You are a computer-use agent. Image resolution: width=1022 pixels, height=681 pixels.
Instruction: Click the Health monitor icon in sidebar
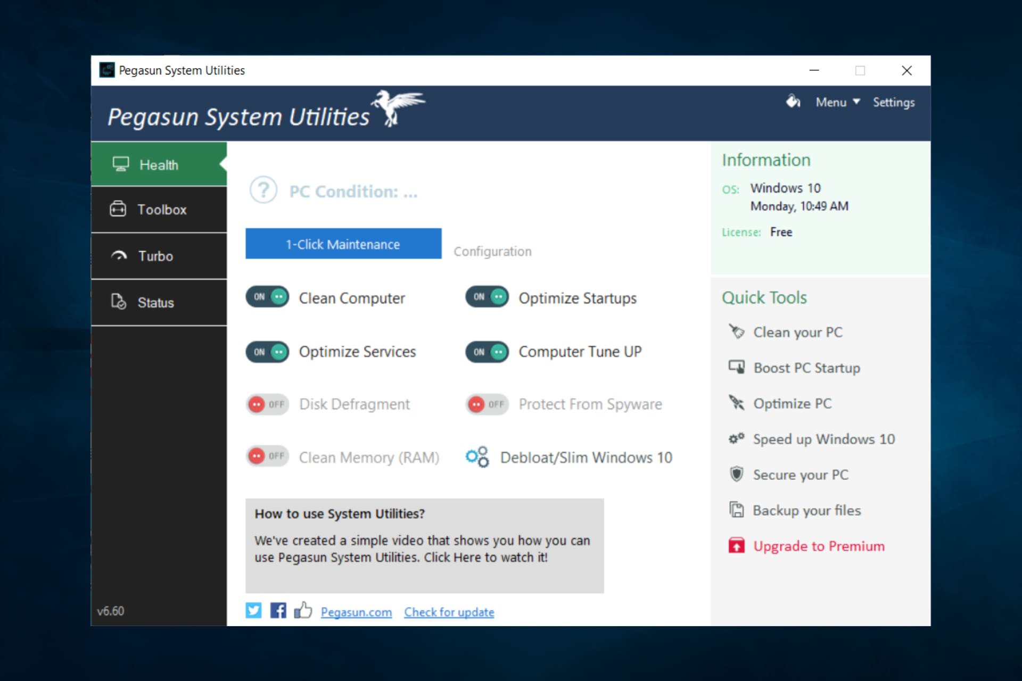pyautogui.click(x=121, y=164)
